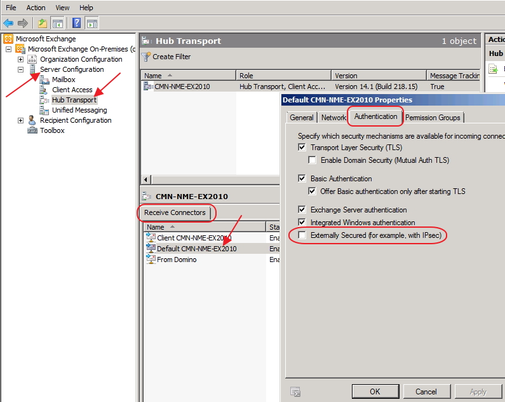Open the Help toolbar icon
Image resolution: width=505 pixels, height=402 pixels.
[x=77, y=23]
